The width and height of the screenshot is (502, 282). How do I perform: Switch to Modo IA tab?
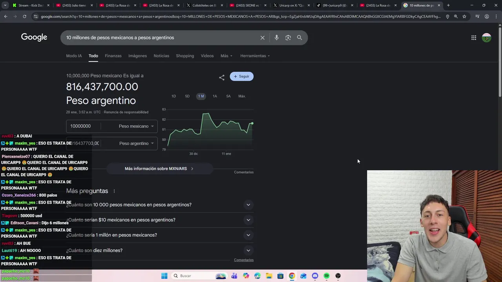point(74,56)
